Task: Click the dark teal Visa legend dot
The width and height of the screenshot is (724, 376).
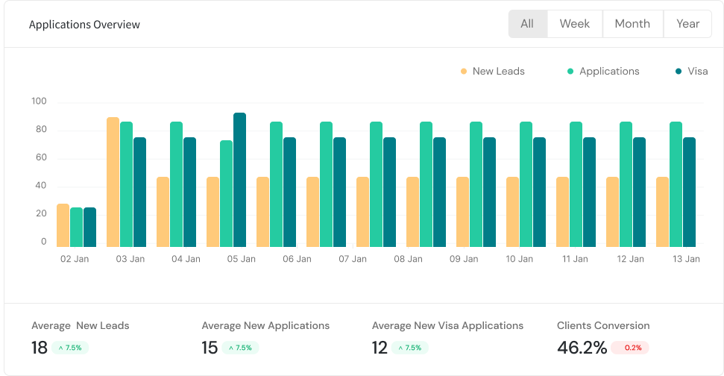Action: pyautogui.click(x=679, y=72)
